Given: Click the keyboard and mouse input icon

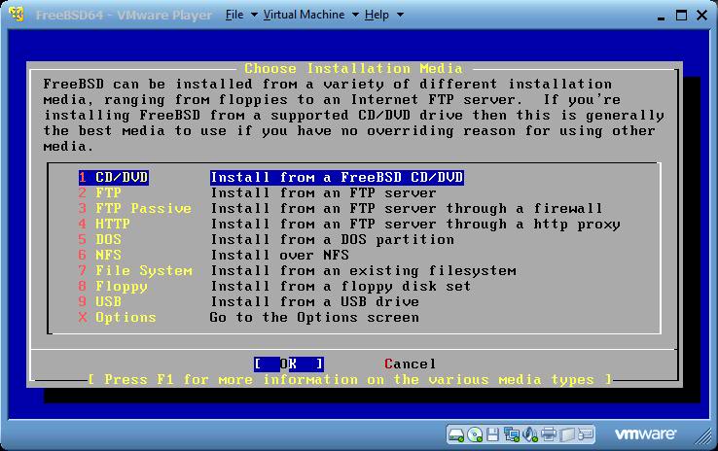Looking at the screenshot, I should (x=586, y=434).
